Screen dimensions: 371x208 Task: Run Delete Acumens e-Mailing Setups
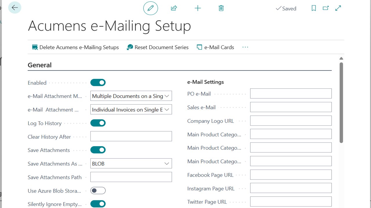point(75,47)
